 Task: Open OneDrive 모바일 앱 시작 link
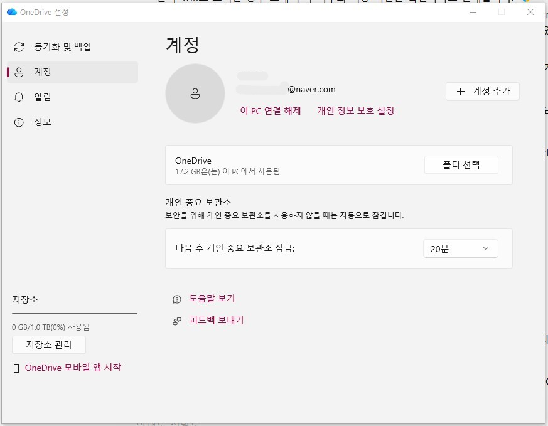click(73, 368)
